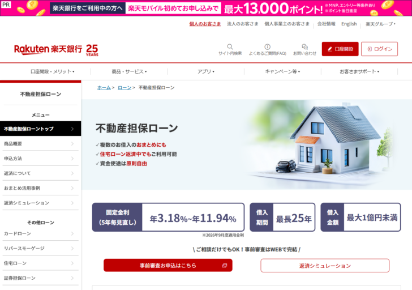The image size is (412, 290).
Task: Click よくあるご質問(FAQ) label
Action: (268, 53)
